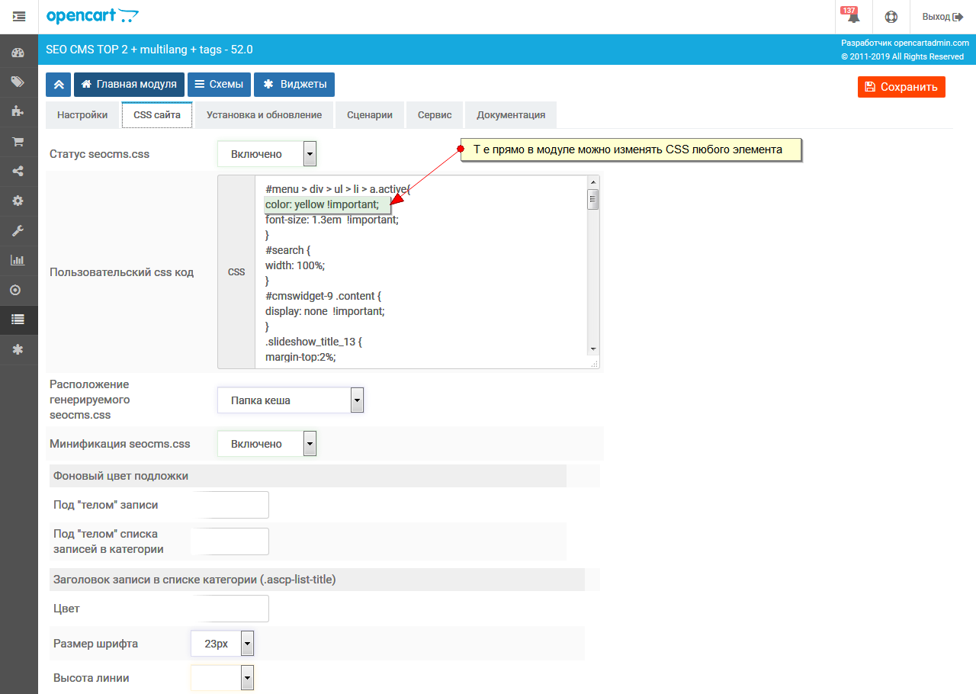The height and width of the screenshot is (694, 976).
Task: Switch to the Настройки tab
Action: click(x=82, y=115)
